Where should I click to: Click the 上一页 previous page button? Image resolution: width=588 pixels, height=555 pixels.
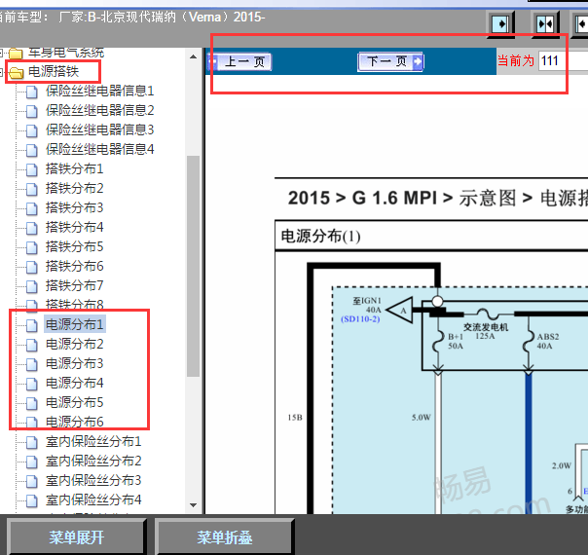[239, 61]
